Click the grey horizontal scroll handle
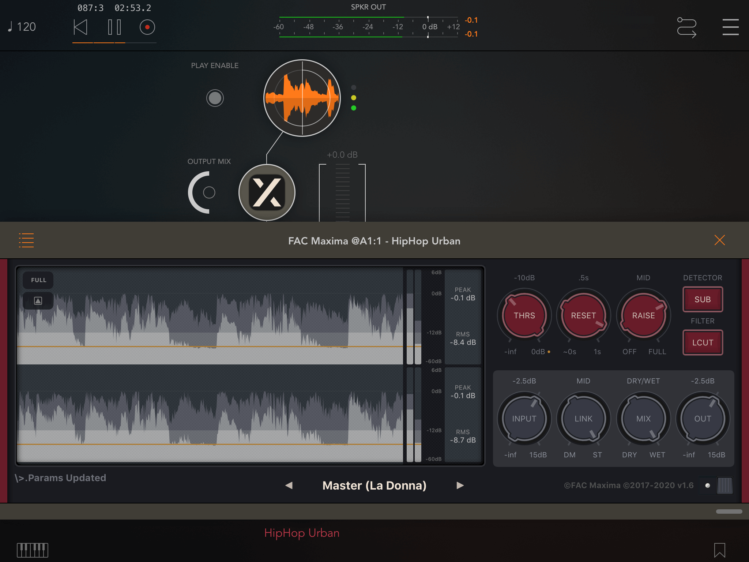This screenshot has height=562, width=749. (729, 512)
